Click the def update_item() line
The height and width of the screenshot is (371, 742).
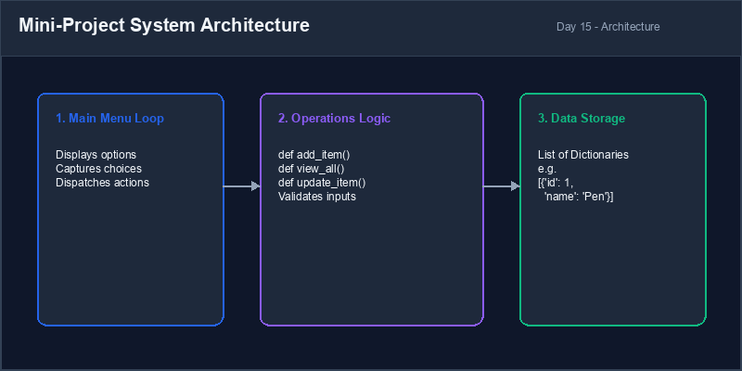322,182
